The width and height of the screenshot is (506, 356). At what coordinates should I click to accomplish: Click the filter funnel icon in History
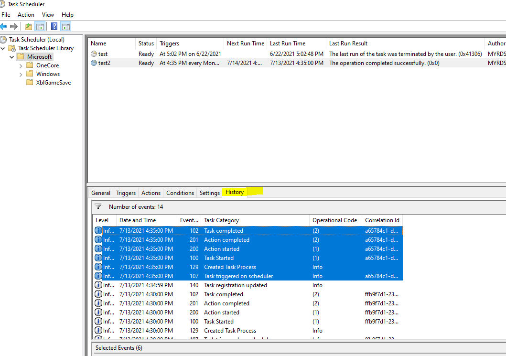pyautogui.click(x=98, y=206)
